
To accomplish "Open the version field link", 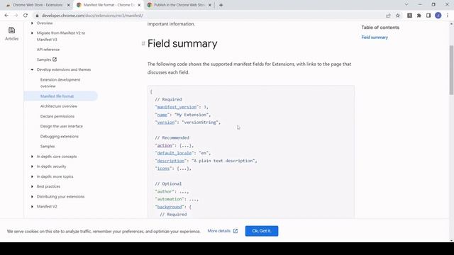I will 165,123.
